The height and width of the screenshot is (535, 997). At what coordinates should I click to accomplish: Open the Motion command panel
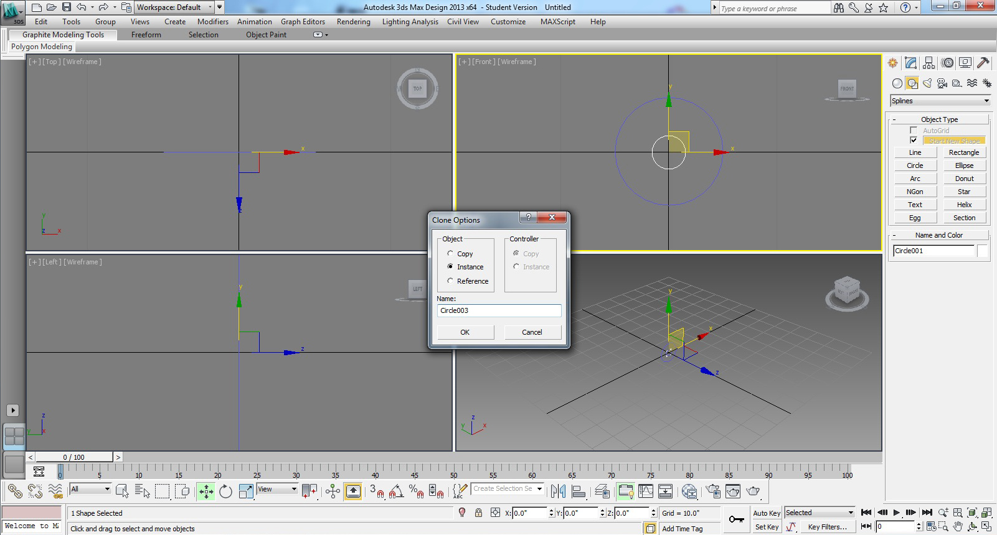click(x=947, y=63)
